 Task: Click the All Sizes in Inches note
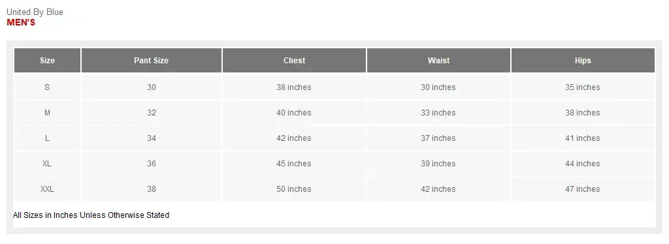tap(91, 215)
